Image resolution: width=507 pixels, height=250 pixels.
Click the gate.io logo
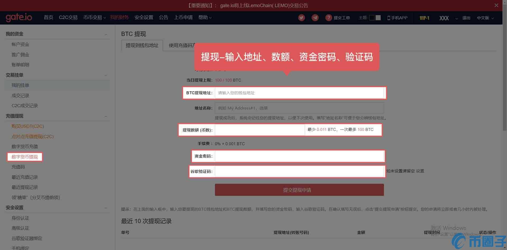[x=19, y=17]
